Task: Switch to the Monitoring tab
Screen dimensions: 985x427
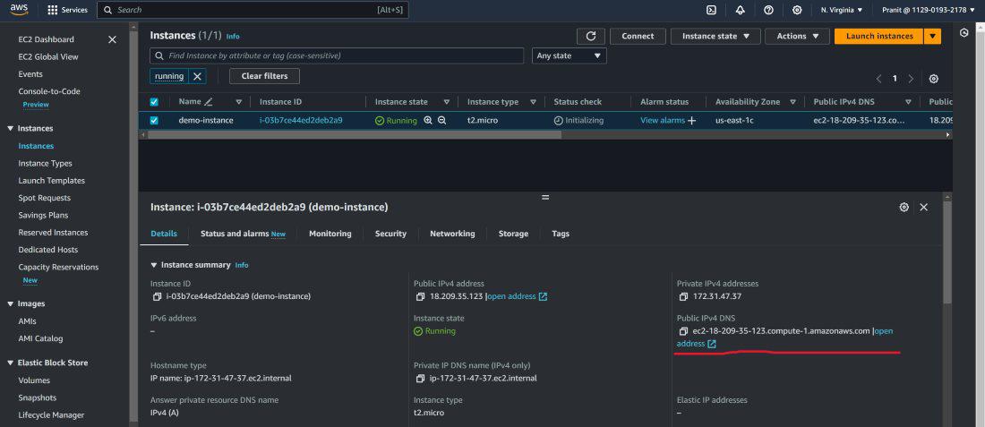Action: [330, 234]
